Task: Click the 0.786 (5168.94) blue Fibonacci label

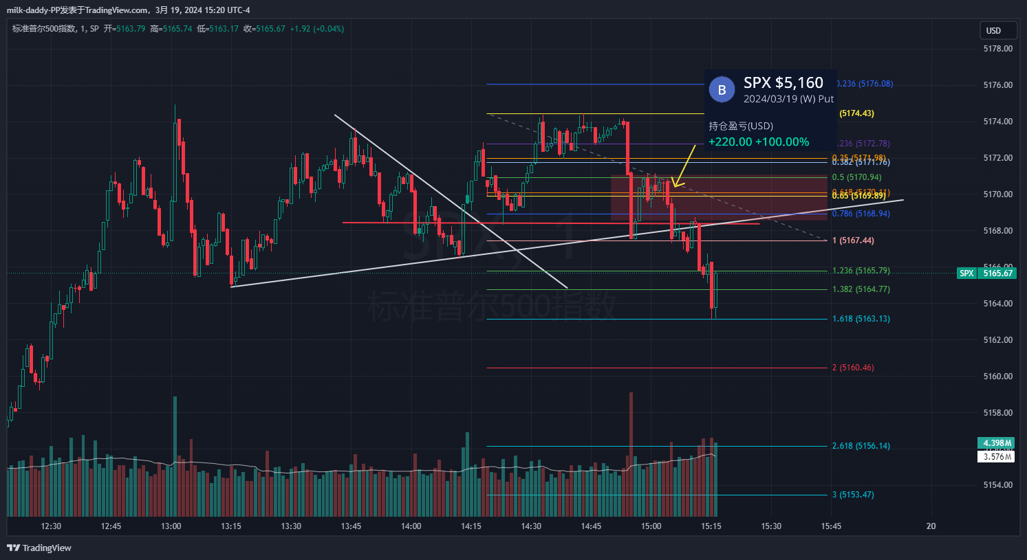Action: pos(861,214)
